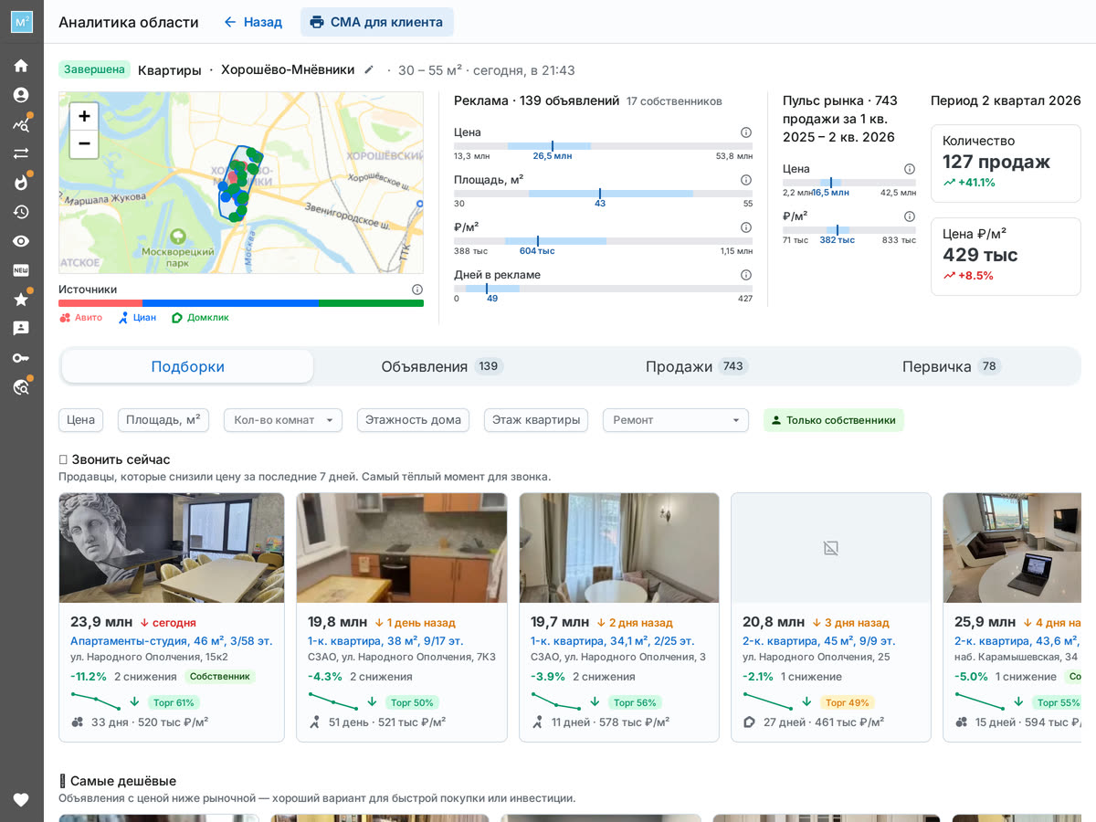Open the Этаж квартиры filter

click(536, 420)
